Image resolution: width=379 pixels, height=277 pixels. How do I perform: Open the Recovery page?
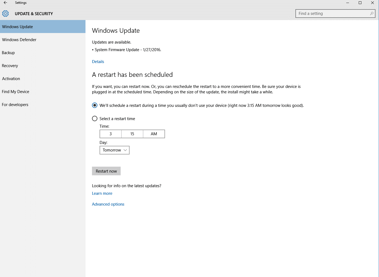click(43, 65)
